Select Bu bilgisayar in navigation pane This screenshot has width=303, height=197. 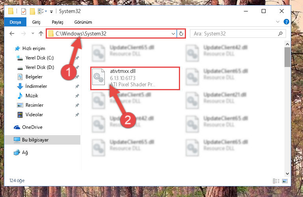(x=42, y=140)
